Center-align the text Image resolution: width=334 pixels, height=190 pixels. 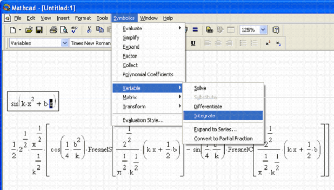pyautogui.click(x=218, y=43)
